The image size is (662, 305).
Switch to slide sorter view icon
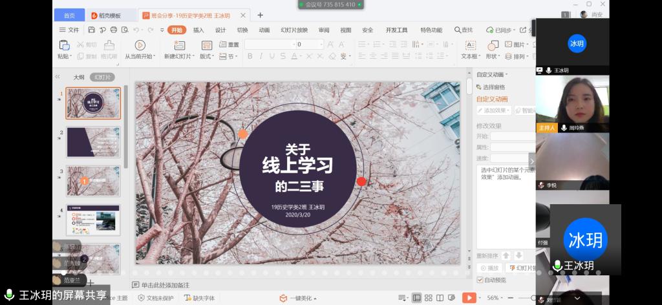pyautogui.click(x=429, y=298)
